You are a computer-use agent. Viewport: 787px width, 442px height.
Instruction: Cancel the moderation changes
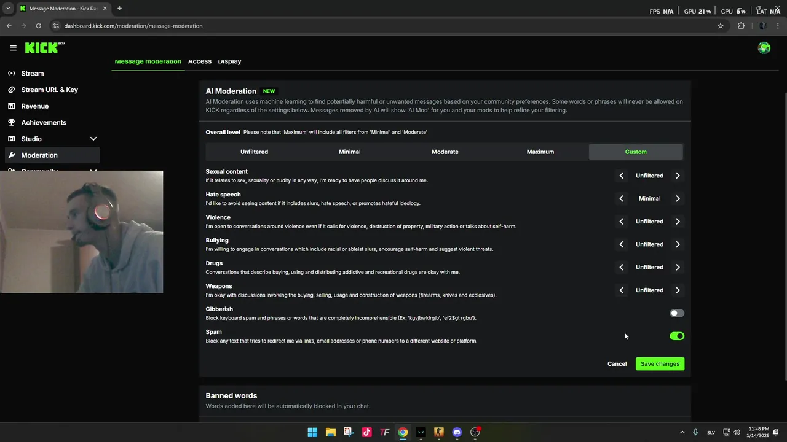tap(617, 364)
